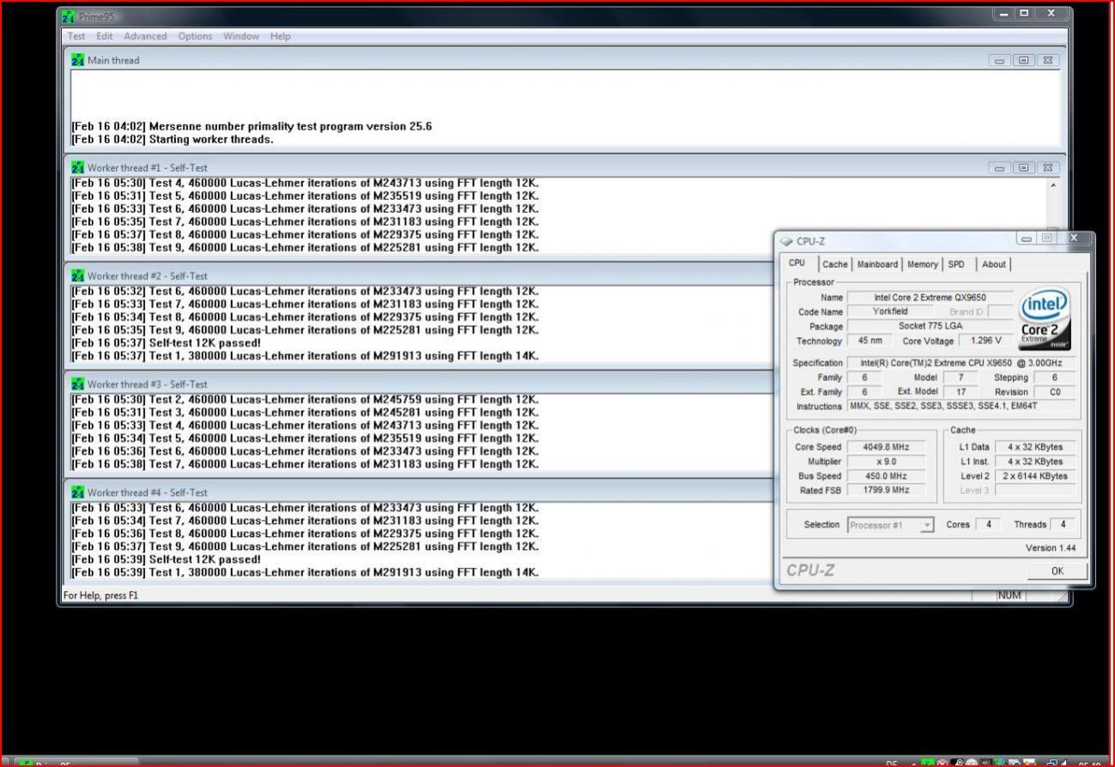Click the Code Name value Yorkfield
This screenshot has width=1115, height=767.
(x=890, y=311)
